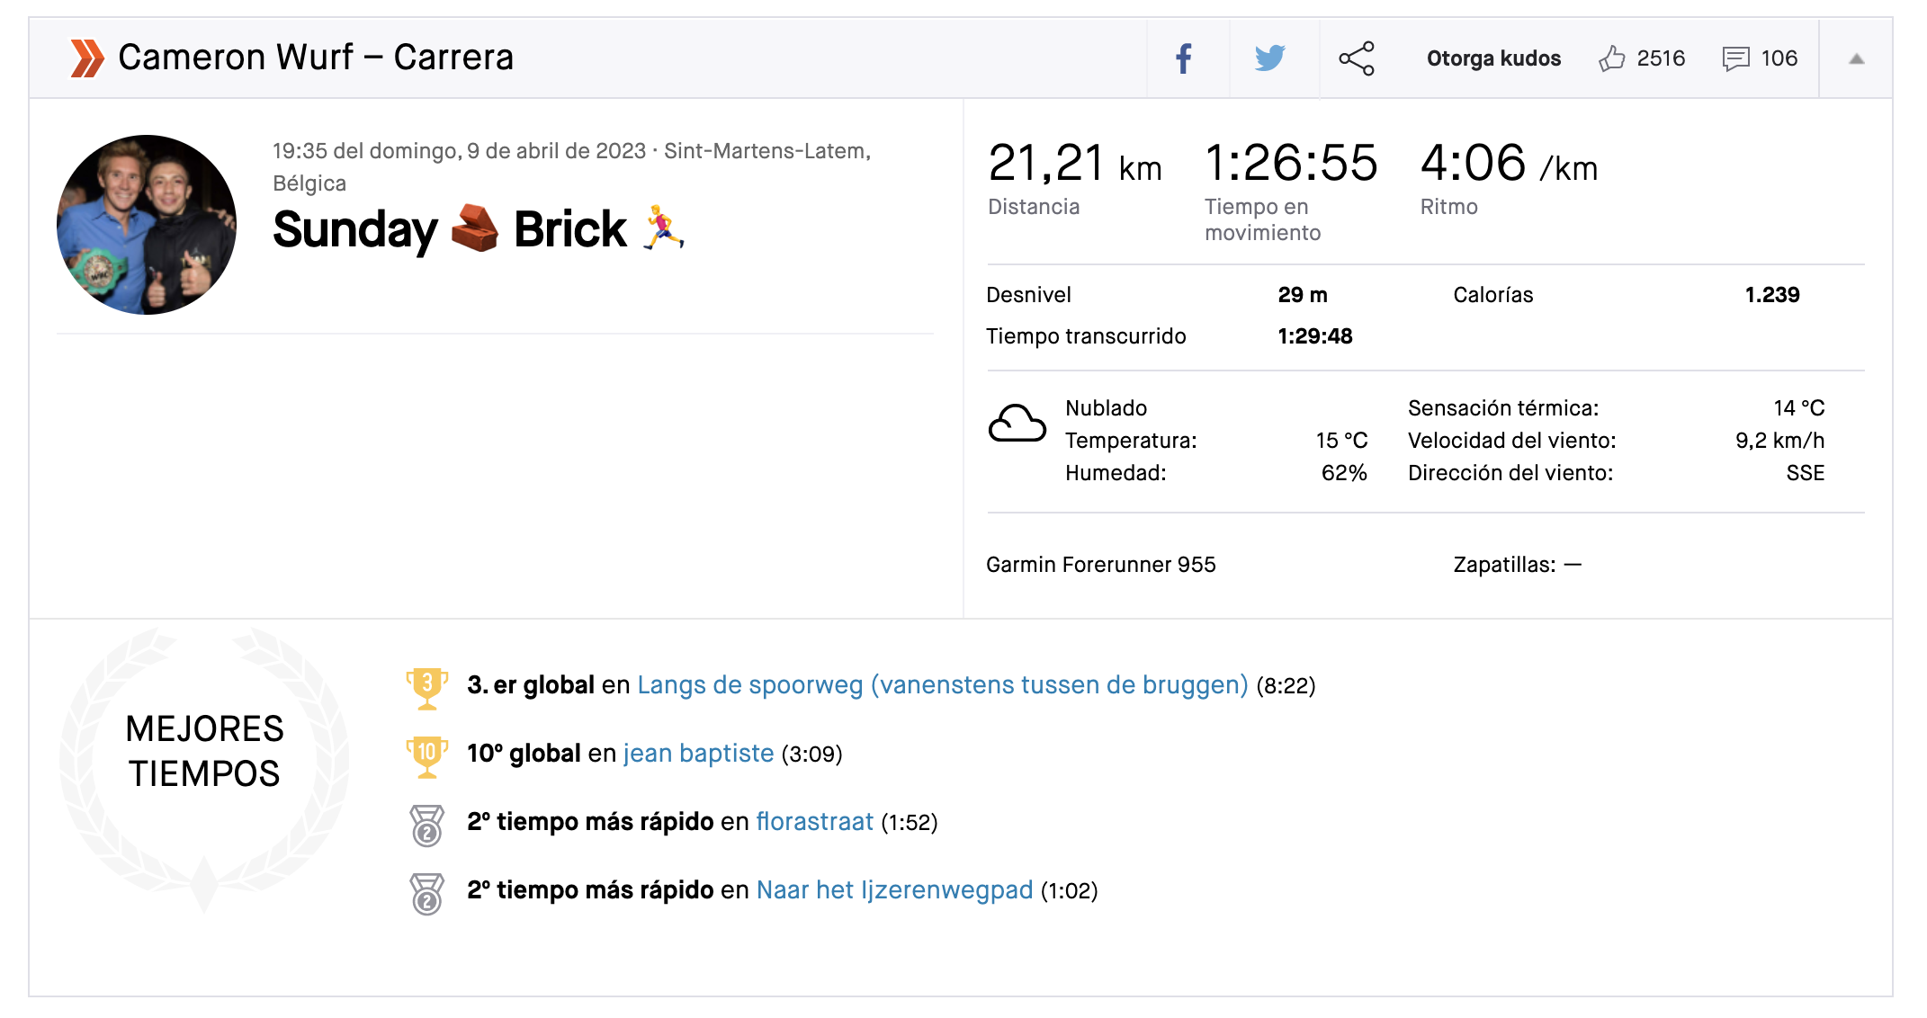Share activity on Facebook
This screenshot has width=1927, height=1018.
tap(1184, 58)
